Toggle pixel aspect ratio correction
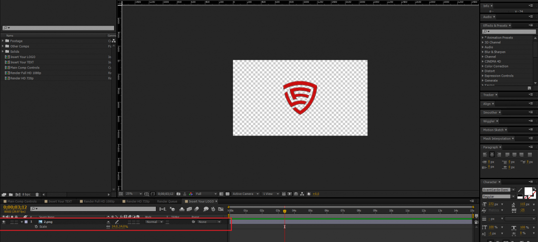Viewport: 538px width, 242px height. [x=283, y=194]
